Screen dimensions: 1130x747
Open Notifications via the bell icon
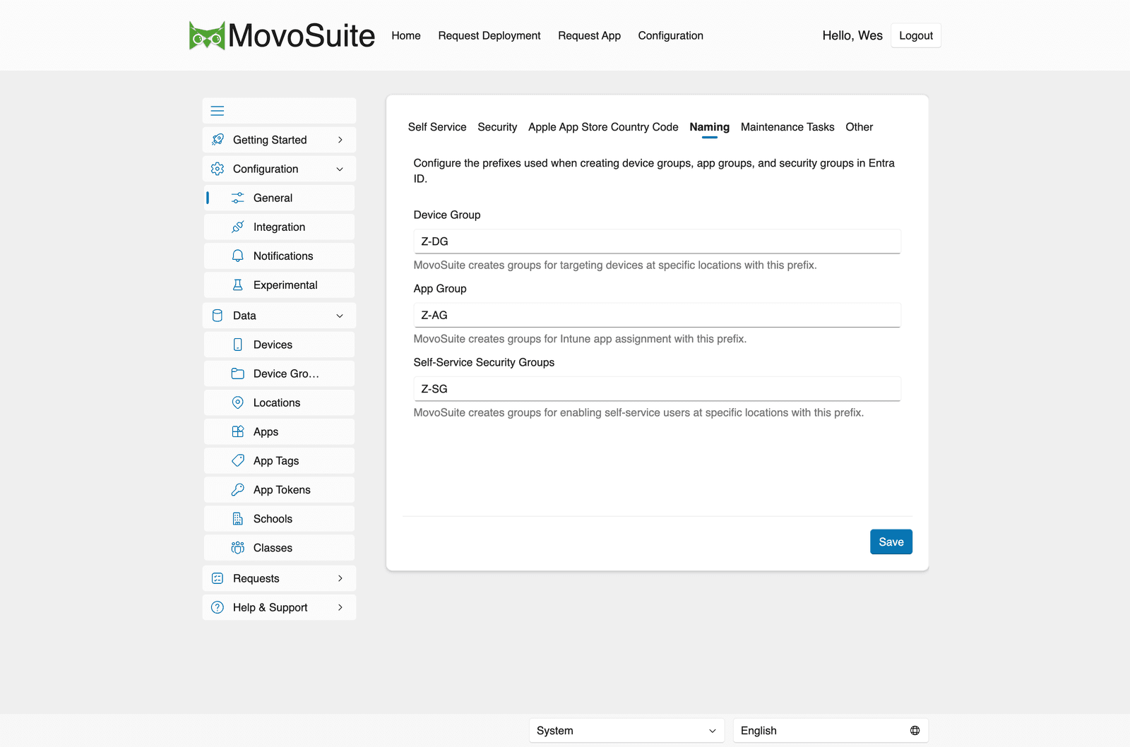point(238,256)
